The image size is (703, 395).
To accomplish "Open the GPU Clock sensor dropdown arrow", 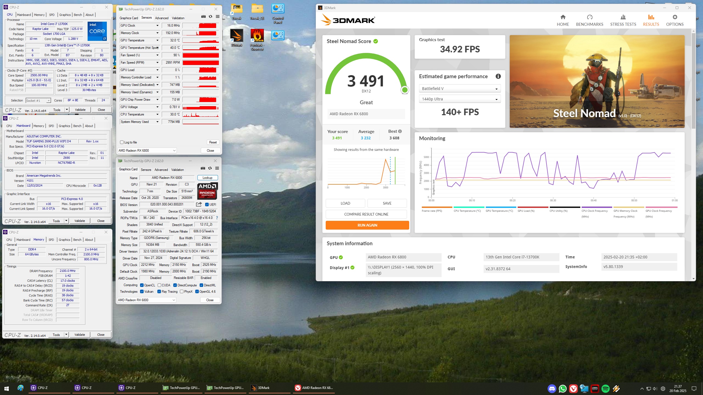I will tap(157, 26).
